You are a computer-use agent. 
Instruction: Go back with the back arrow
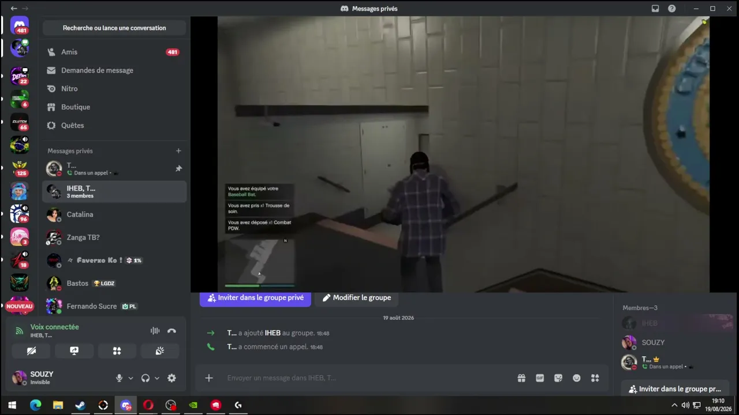click(x=13, y=9)
